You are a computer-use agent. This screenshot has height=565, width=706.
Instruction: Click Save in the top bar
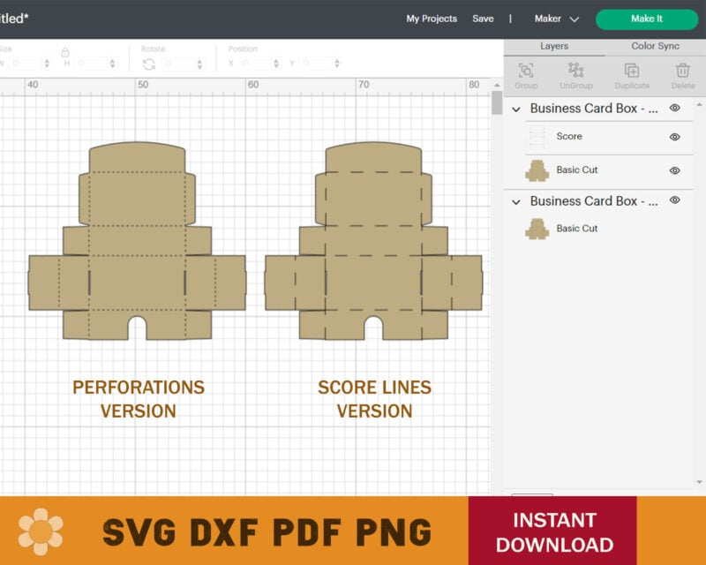pos(482,18)
